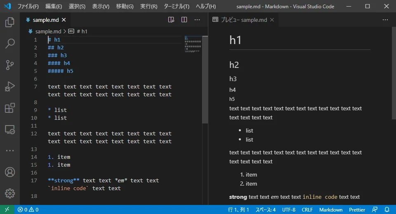Open the Manage gear settings icon
The width and height of the screenshot is (396, 214).
click(x=9, y=193)
